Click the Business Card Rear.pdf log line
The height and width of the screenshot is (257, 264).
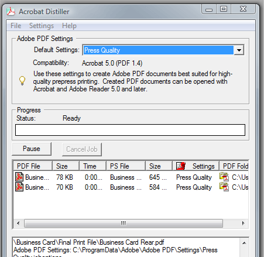pos(89,242)
